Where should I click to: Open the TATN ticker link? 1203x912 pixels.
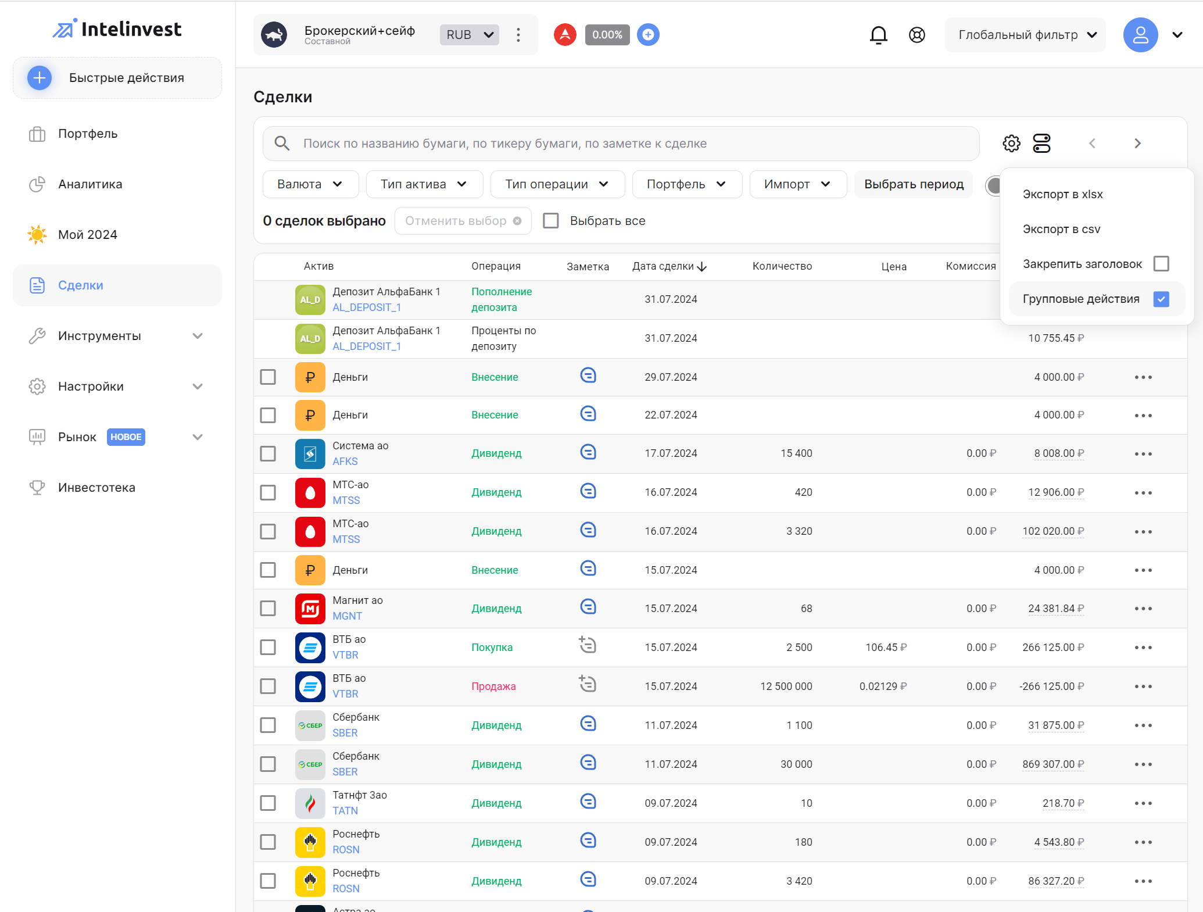(345, 811)
